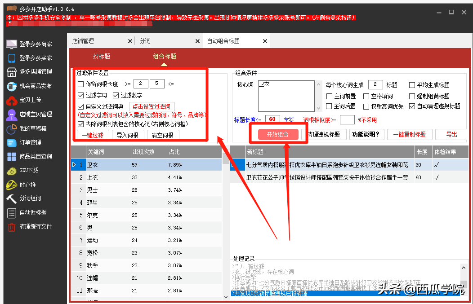
Task: Enable 空格填词 checkbox
Action: pos(366,97)
